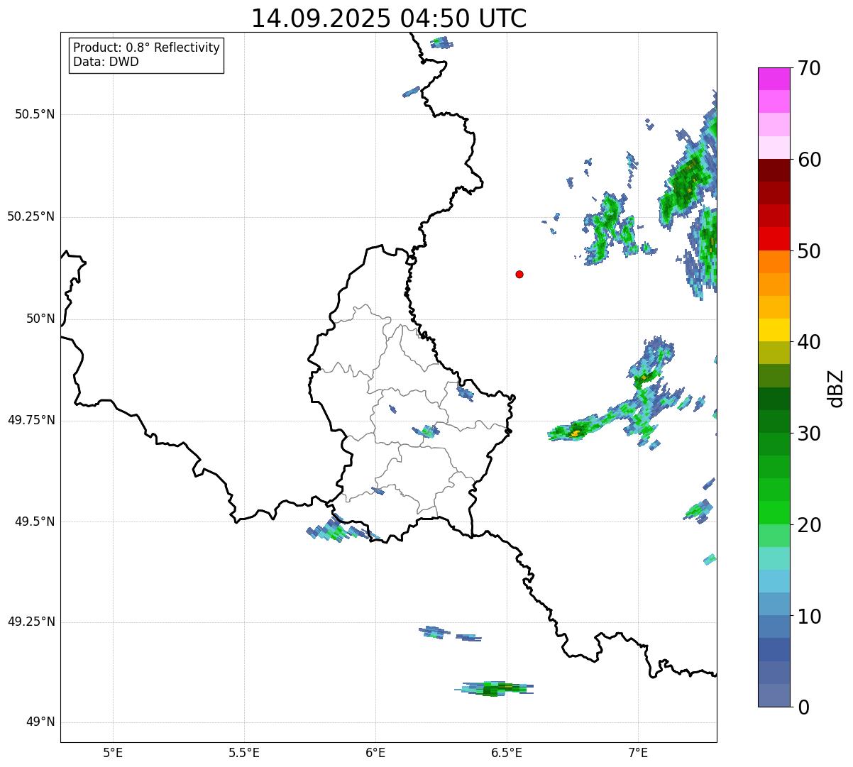Click the 50.5°N latitude label
Image resolution: width=853 pixels, height=767 pixels.
pos(35,114)
